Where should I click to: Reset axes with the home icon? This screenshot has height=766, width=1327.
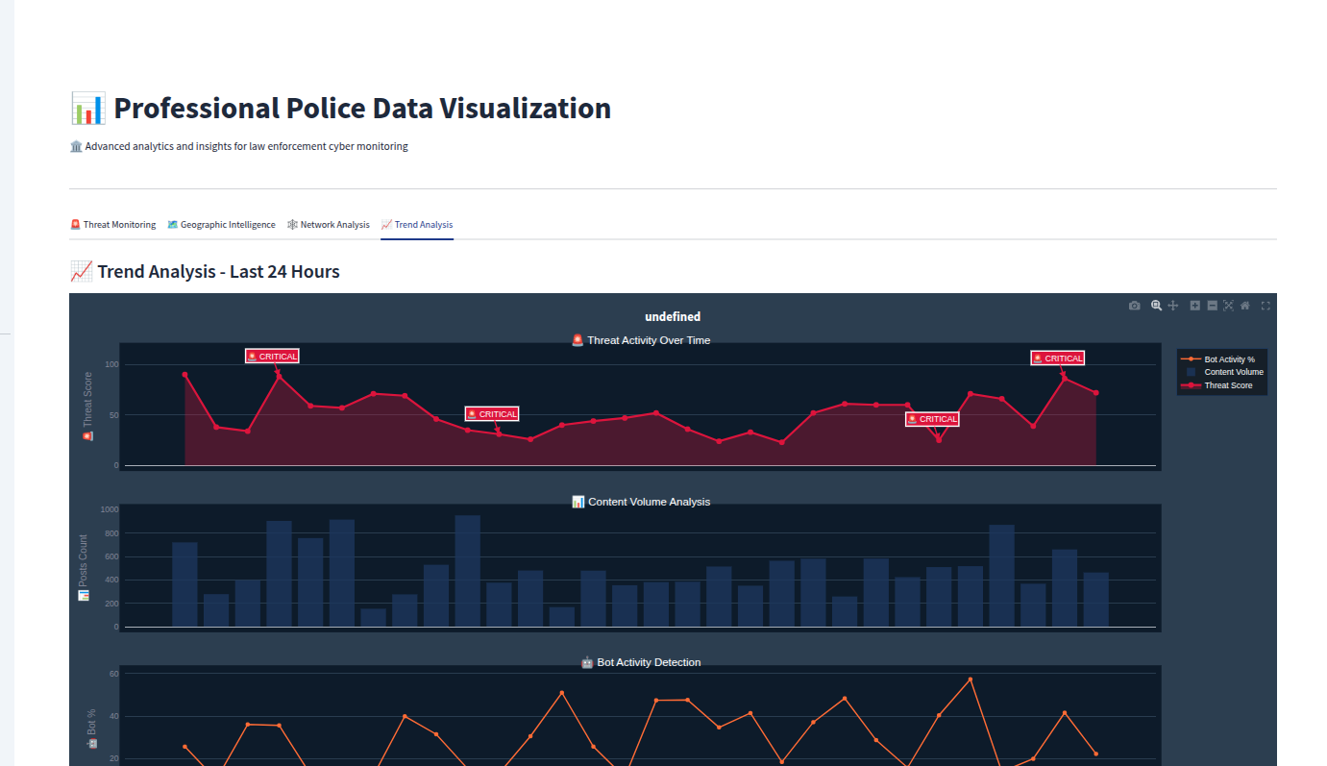1245,306
